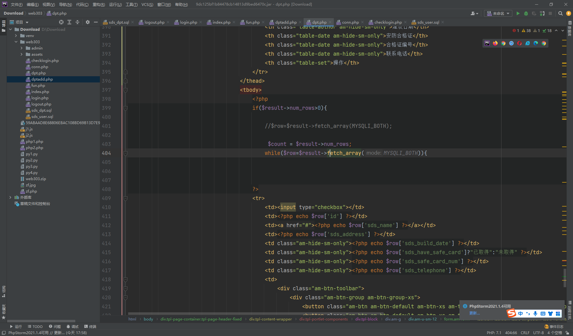Run with coverage icon in toolbar
The width and height of the screenshot is (573, 336).
[534, 13]
